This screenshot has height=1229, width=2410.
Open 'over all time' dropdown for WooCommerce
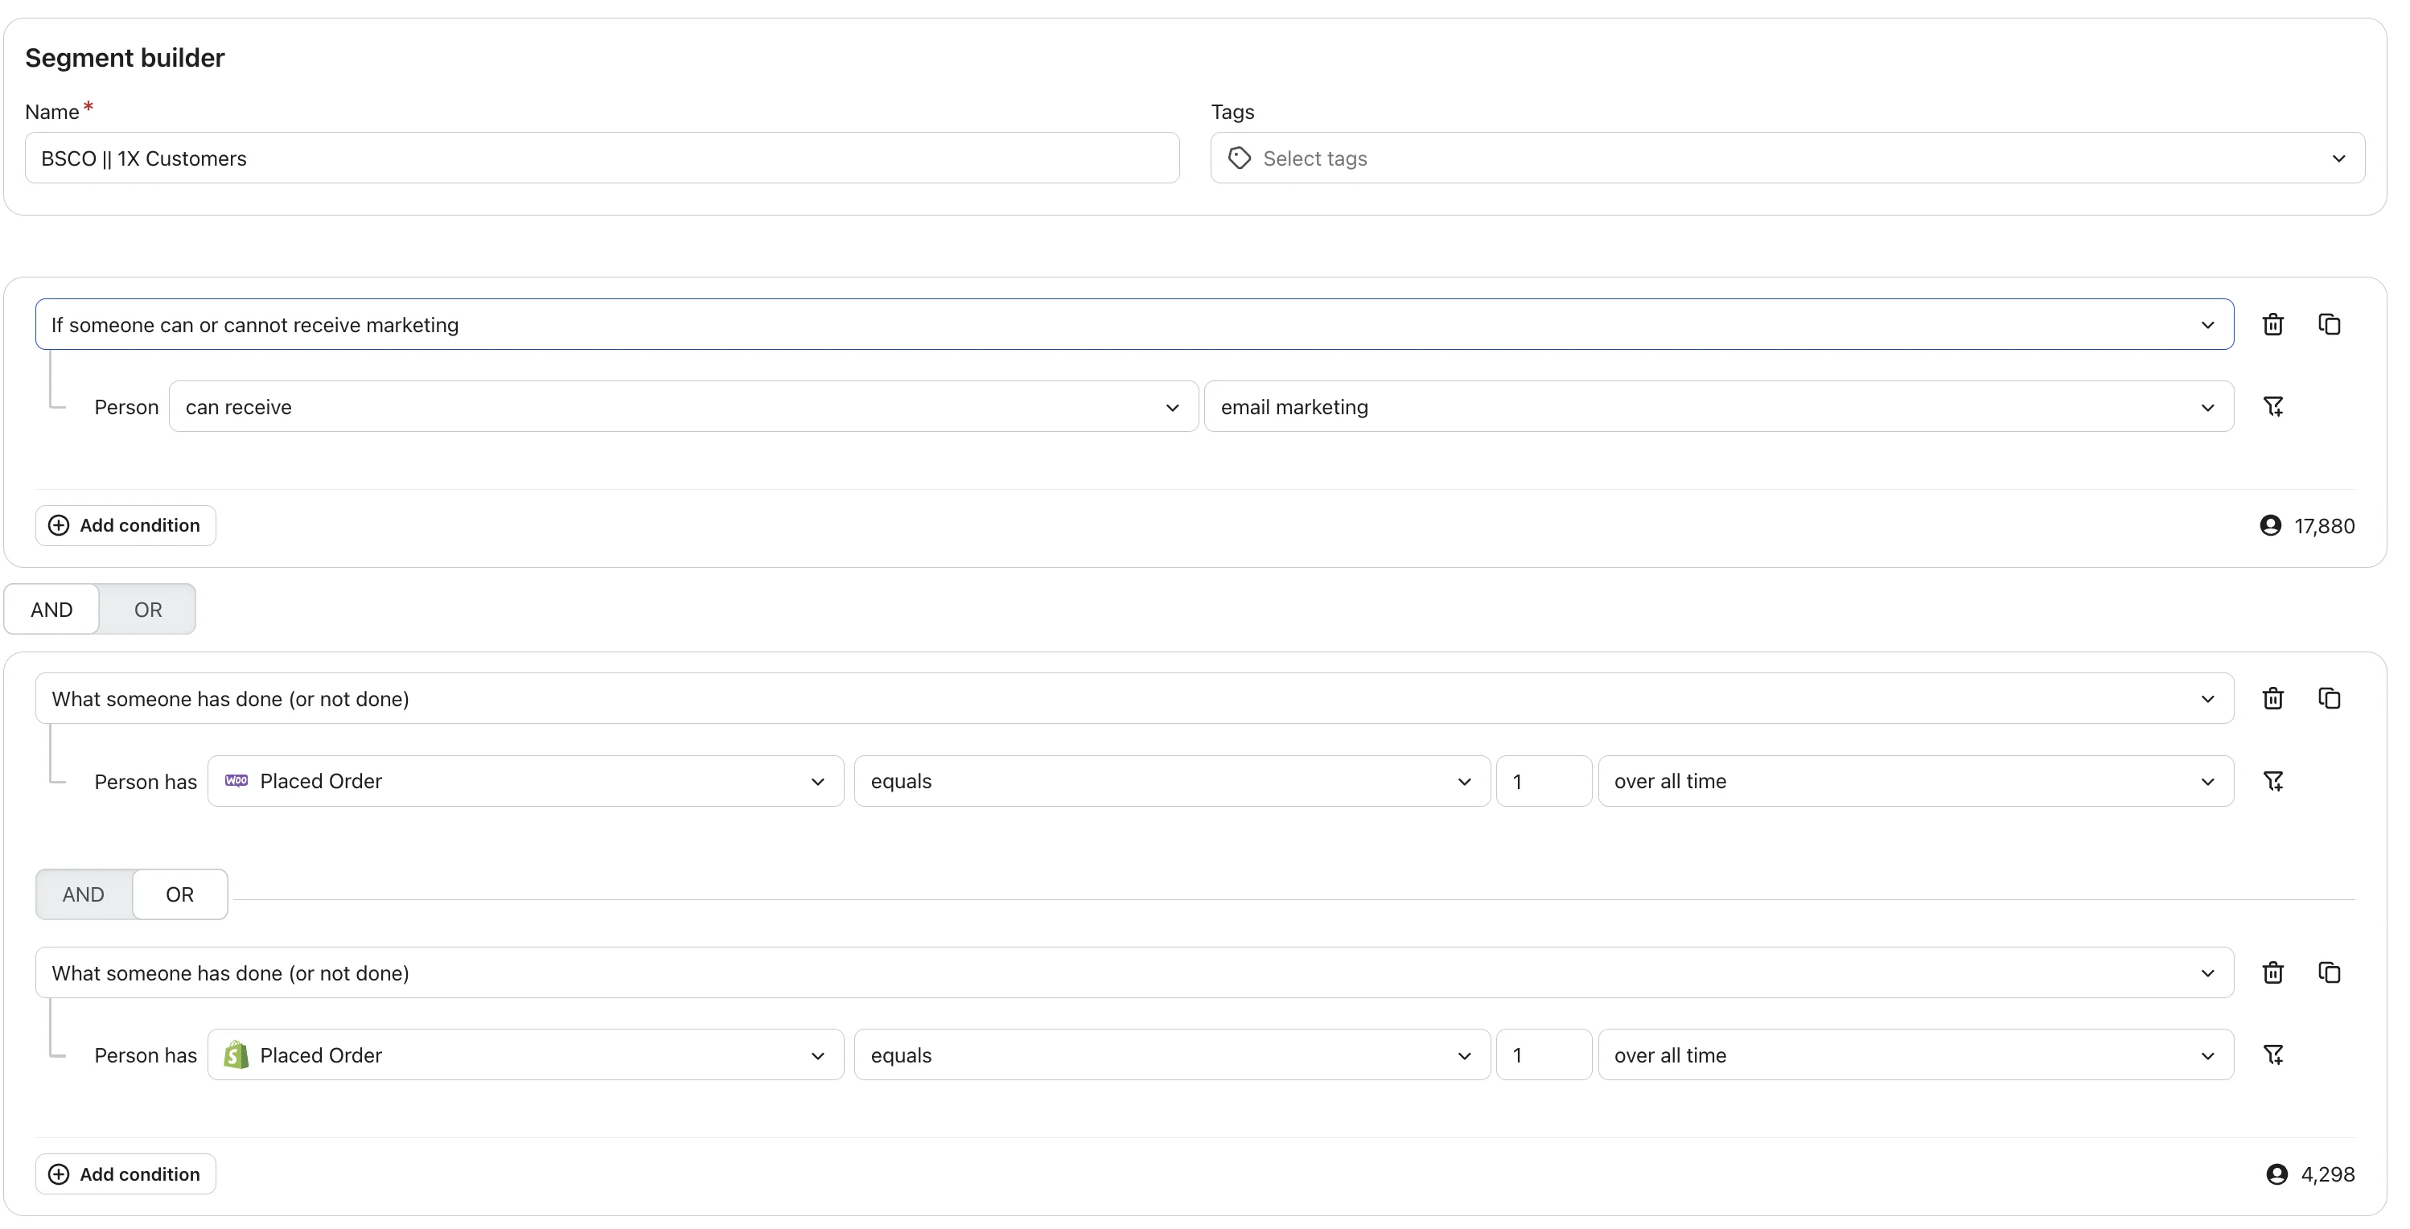tap(1914, 781)
